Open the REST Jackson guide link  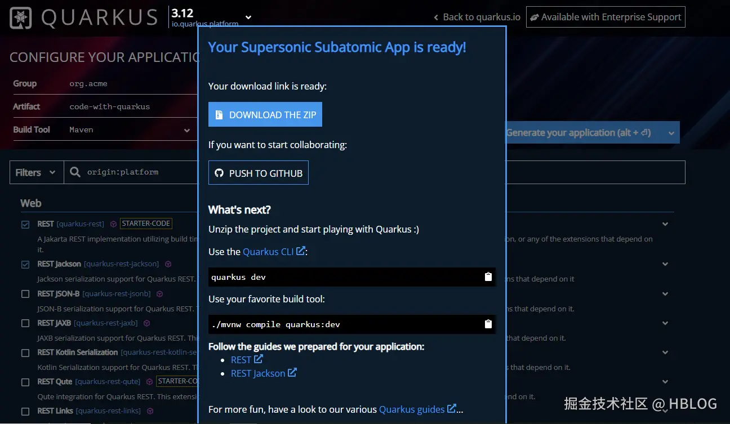[x=258, y=373]
